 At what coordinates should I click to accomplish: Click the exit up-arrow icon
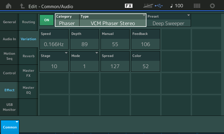click(x=22, y=6)
